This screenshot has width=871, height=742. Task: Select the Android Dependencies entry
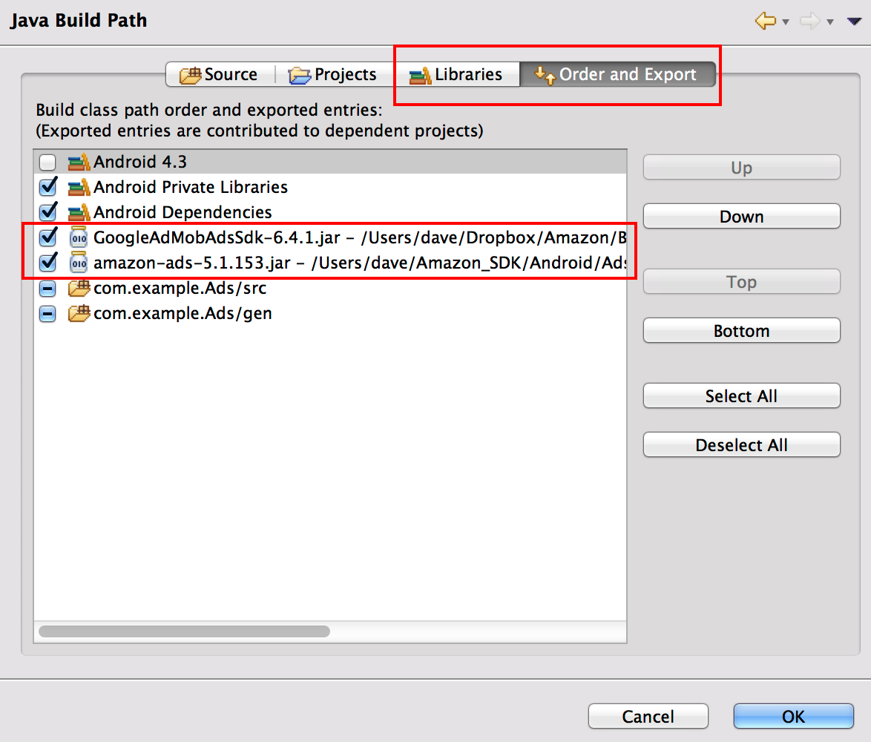tap(183, 212)
